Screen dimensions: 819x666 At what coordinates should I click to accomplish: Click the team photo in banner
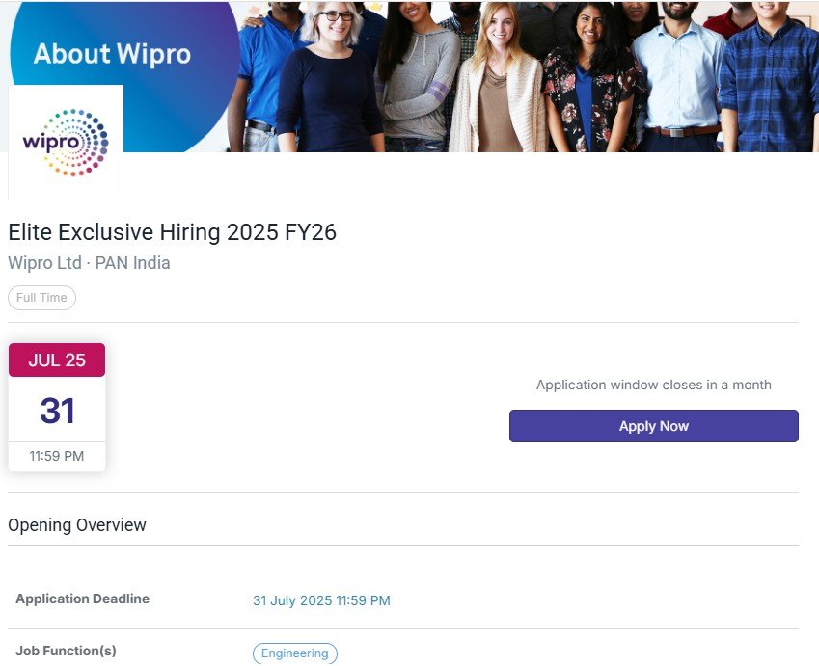[522, 77]
